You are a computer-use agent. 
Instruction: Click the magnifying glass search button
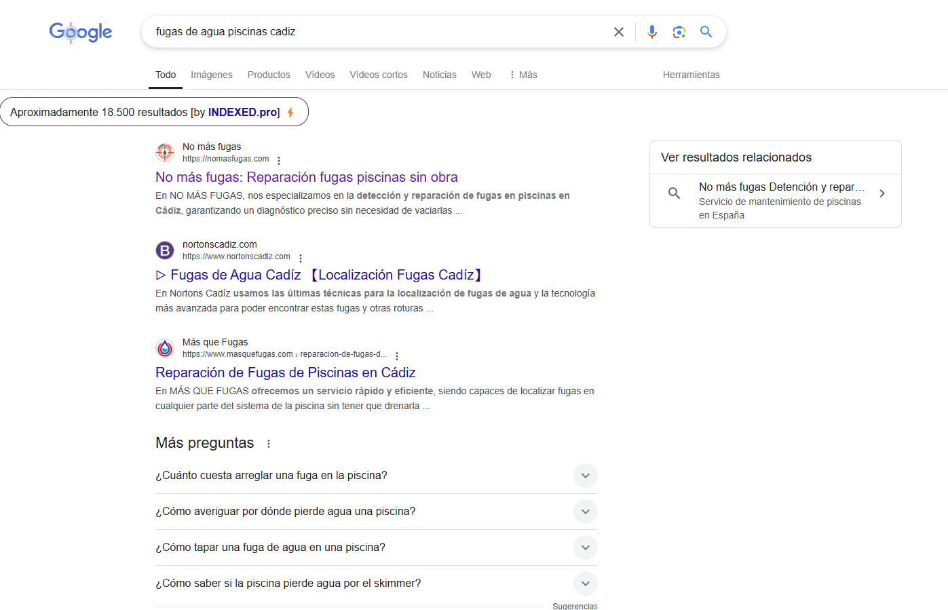coord(706,32)
